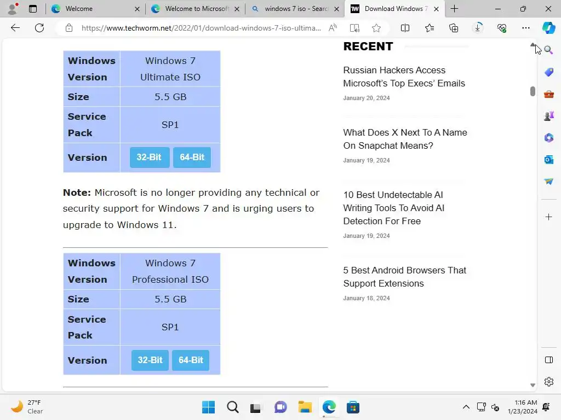Open Read aloud from the address bar
561x420 pixels.
pyautogui.click(x=333, y=28)
